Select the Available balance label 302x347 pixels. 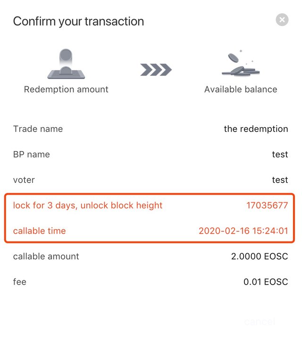pyautogui.click(x=241, y=89)
